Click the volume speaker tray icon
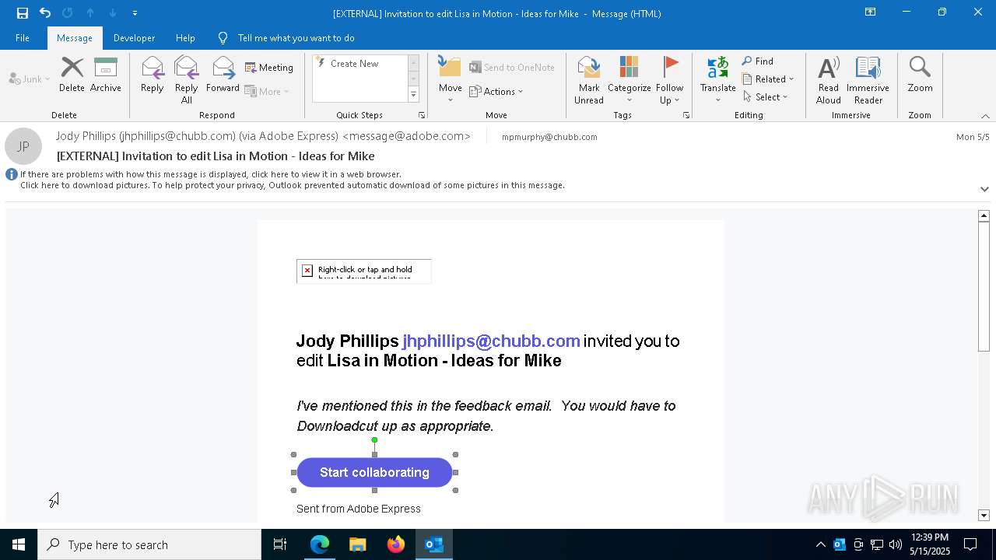The image size is (996, 560). [x=895, y=544]
